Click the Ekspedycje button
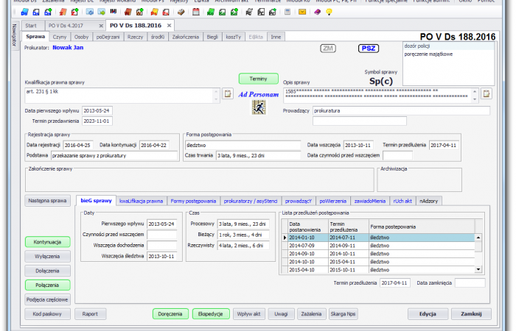The image size is (516, 331). click(x=211, y=314)
